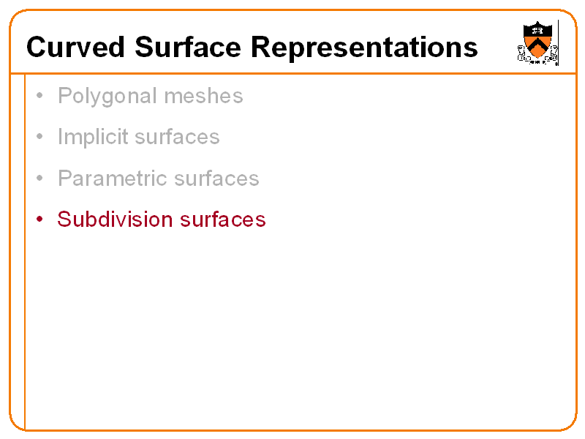Viewport: 585px width, 439px height.
Task: Click "surfaces" in the Implicit surfaces bullet
Action: click(x=179, y=137)
